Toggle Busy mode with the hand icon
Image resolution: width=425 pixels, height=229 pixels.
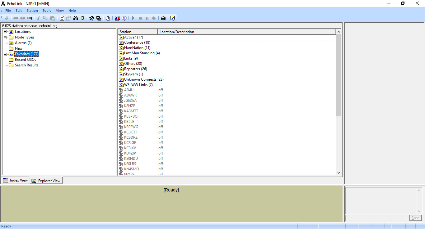pos(108,18)
